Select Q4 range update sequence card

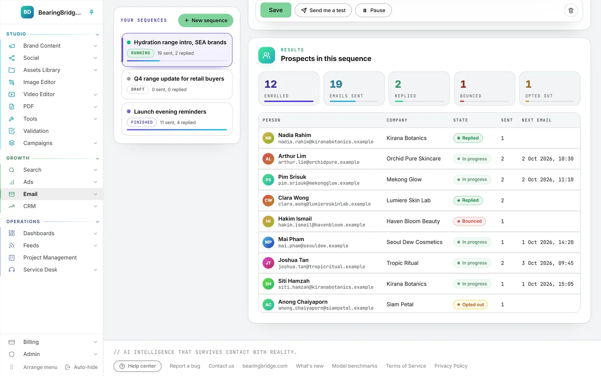(x=177, y=85)
